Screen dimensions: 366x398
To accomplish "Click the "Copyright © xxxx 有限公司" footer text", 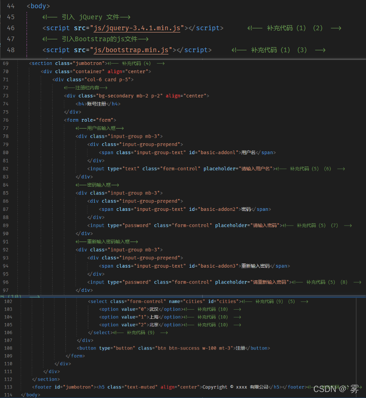I will [x=235, y=387].
